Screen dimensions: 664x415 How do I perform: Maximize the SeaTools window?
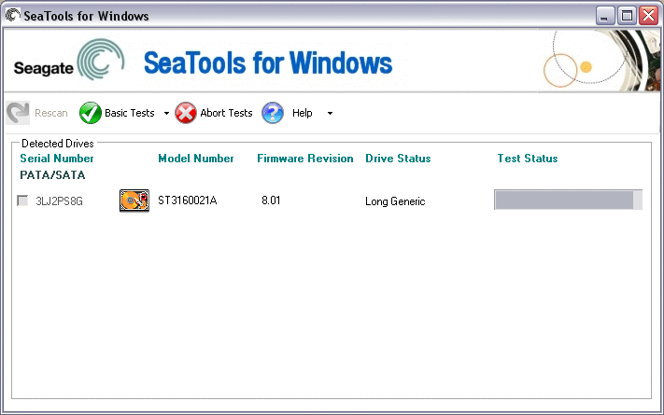627,16
